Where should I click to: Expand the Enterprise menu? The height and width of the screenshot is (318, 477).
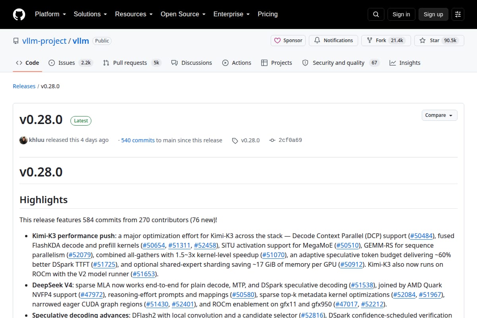coord(231,14)
